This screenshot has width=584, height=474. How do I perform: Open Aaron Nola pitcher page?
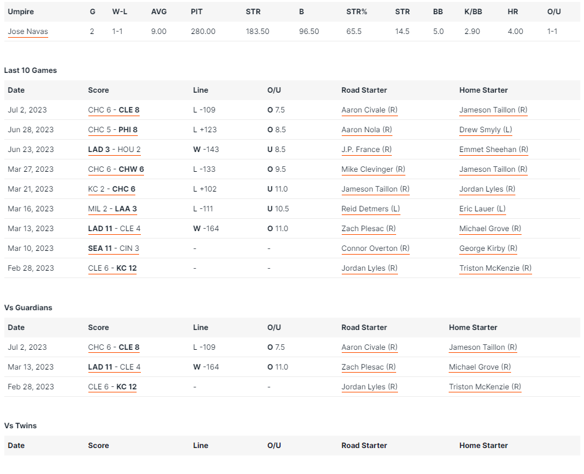coord(367,130)
